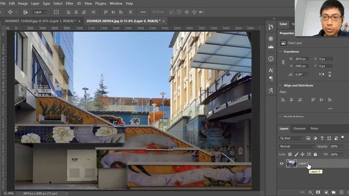Screen dimensions: 349x196
Task: Open the rotation angle dropdown
Action: coord(308,75)
